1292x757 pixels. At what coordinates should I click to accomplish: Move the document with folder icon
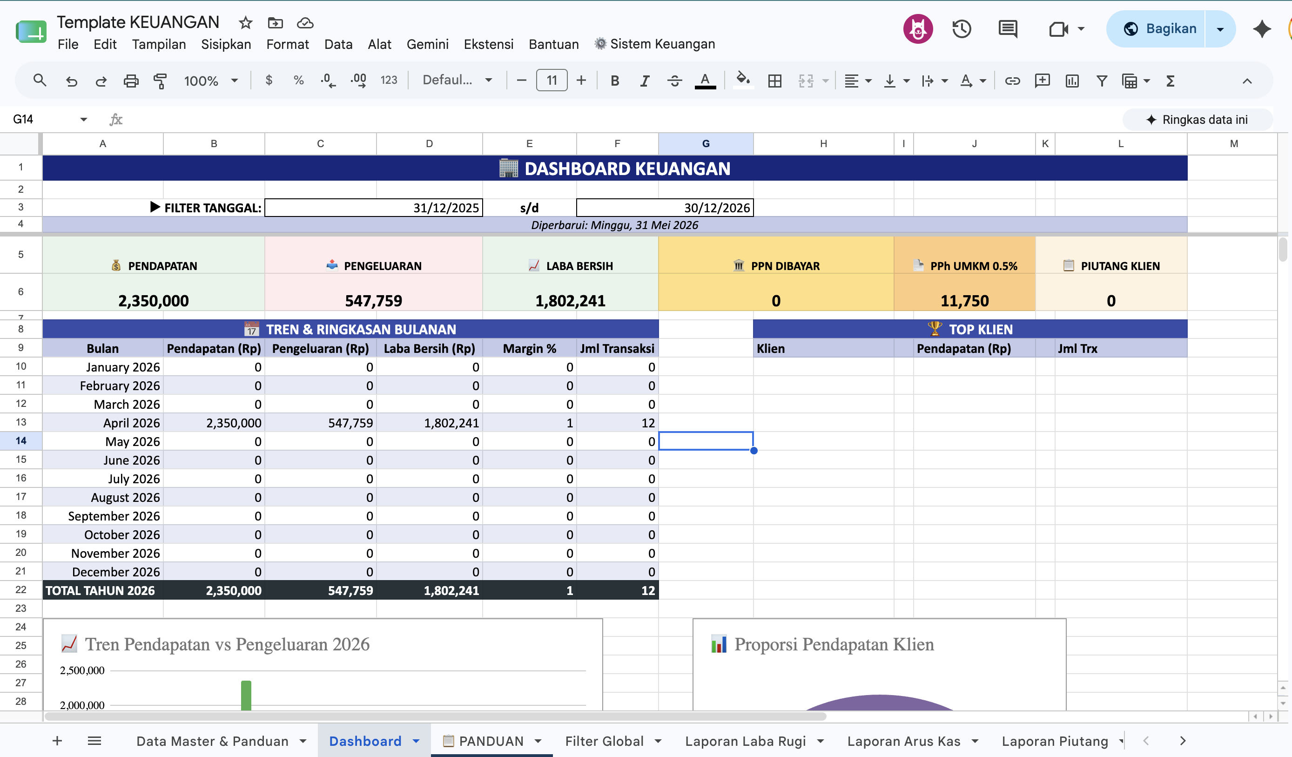pyautogui.click(x=276, y=22)
